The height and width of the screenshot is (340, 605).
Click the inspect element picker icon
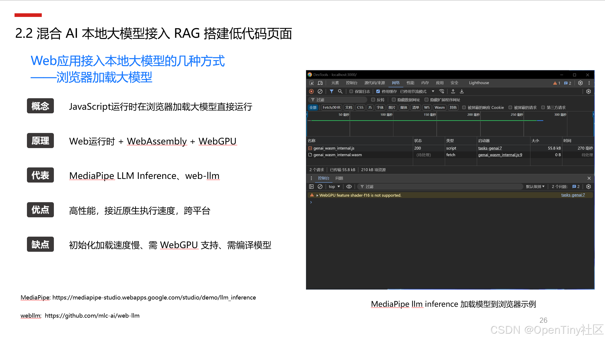point(311,83)
